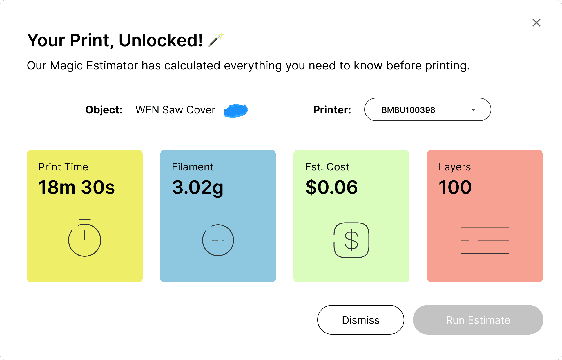Click the WEN Saw Cover object name
The image size is (562, 360).
[175, 110]
